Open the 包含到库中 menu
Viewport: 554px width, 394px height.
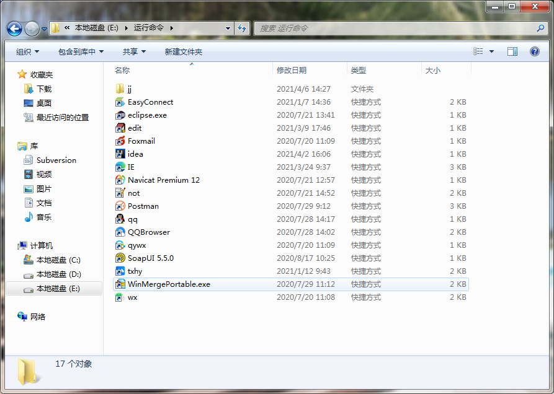81,52
